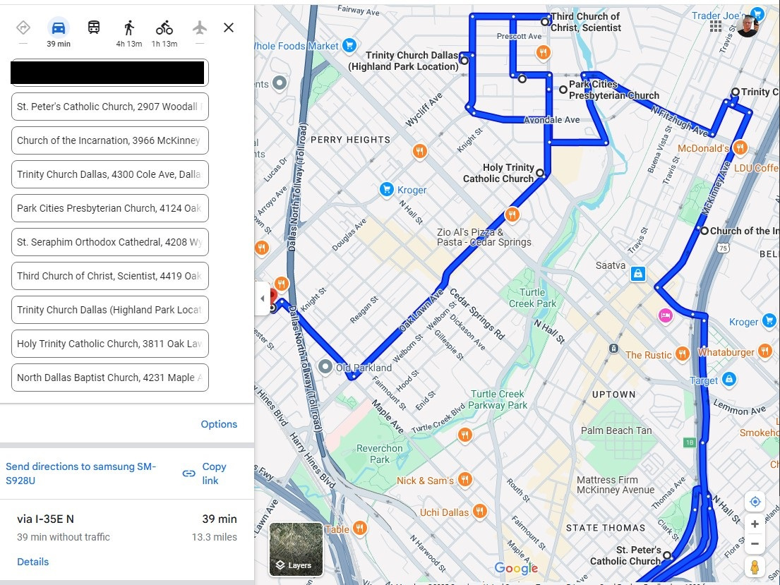Click Saatva shopping pin
780x585 pixels.
[x=637, y=274]
